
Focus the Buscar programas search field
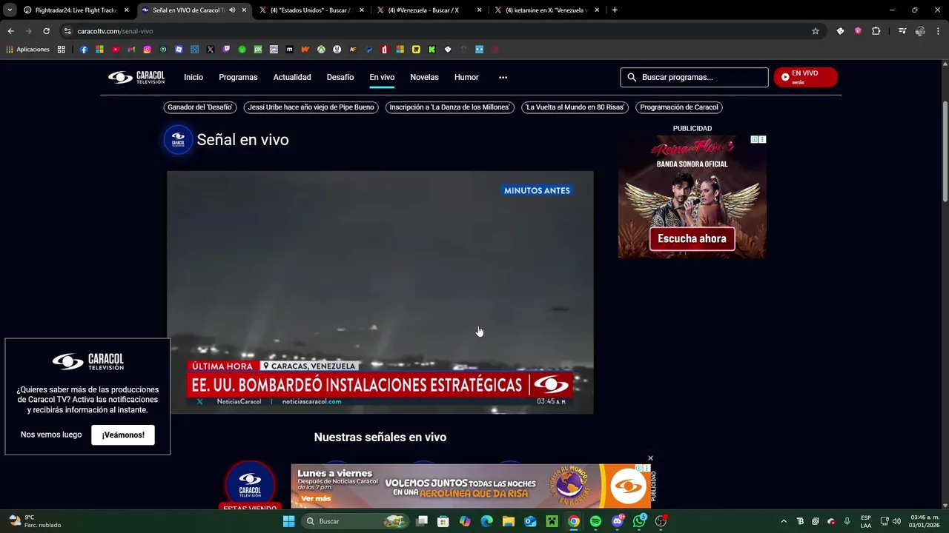[x=695, y=77]
